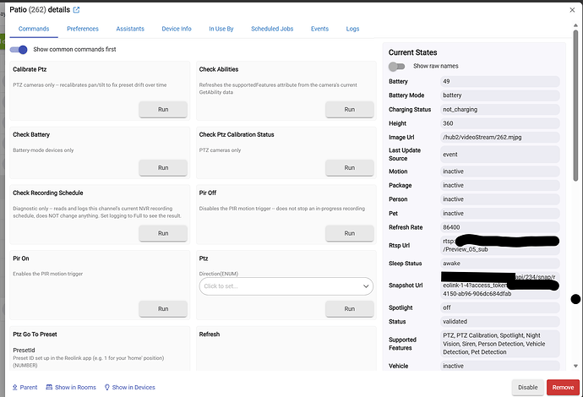Click the scrollbar down arrow
The image size is (583, 397).
(575, 366)
